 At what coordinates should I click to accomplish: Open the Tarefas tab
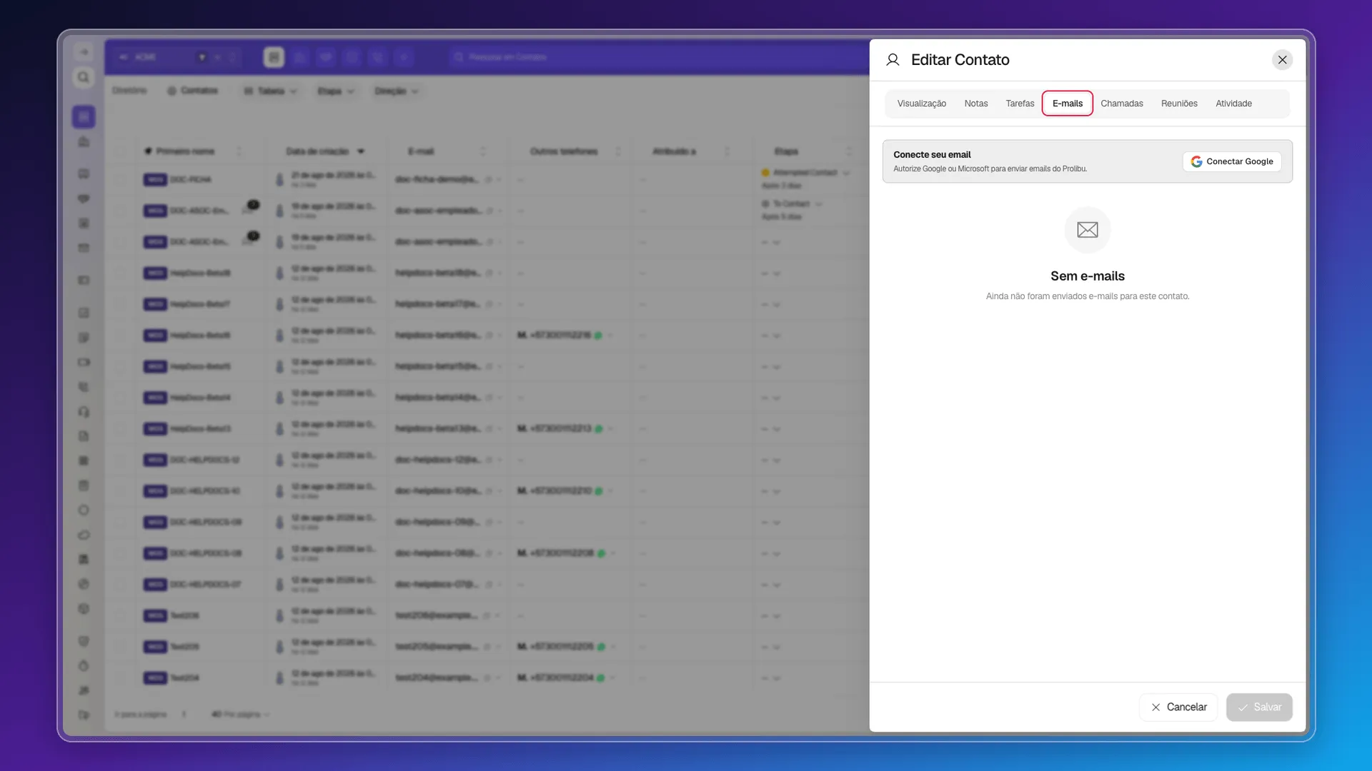1020,104
